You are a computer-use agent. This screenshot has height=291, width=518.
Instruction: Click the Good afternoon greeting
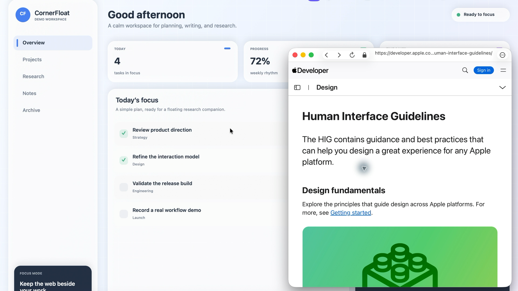(x=146, y=15)
